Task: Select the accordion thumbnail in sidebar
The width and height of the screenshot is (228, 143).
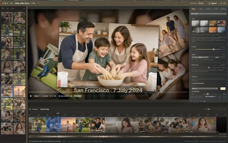Action: tap(19, 116)
